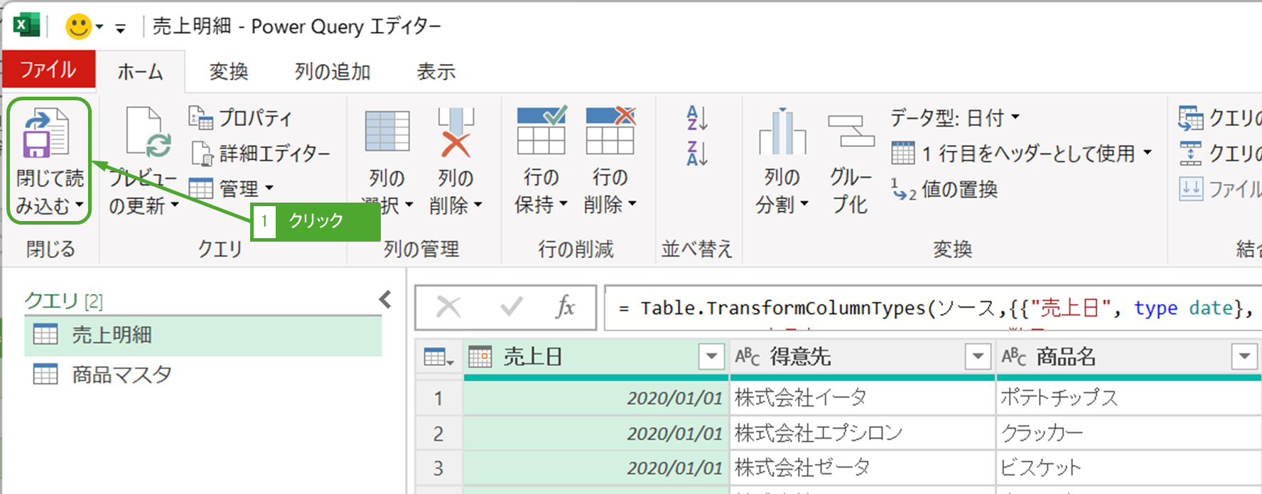
Task: Click the Keep Rows (行の保持) icon
Action: click(541, 131)
